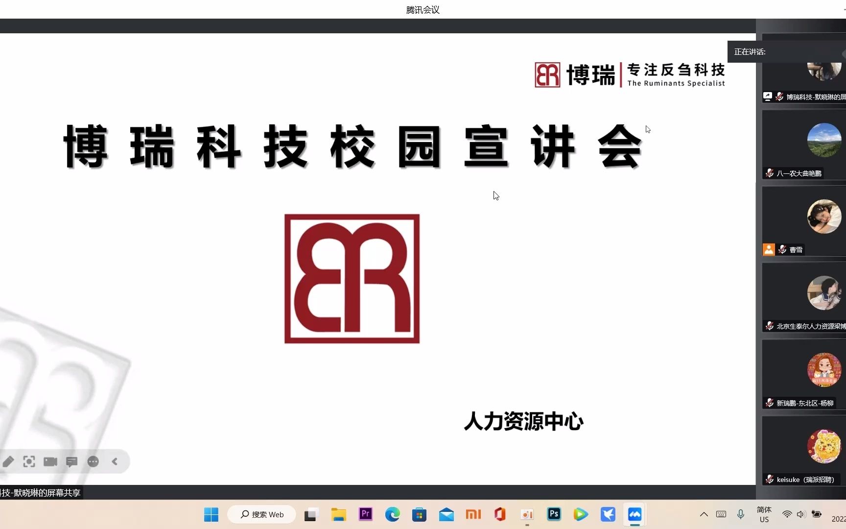Unmute 曹雪's microphone

782,249
